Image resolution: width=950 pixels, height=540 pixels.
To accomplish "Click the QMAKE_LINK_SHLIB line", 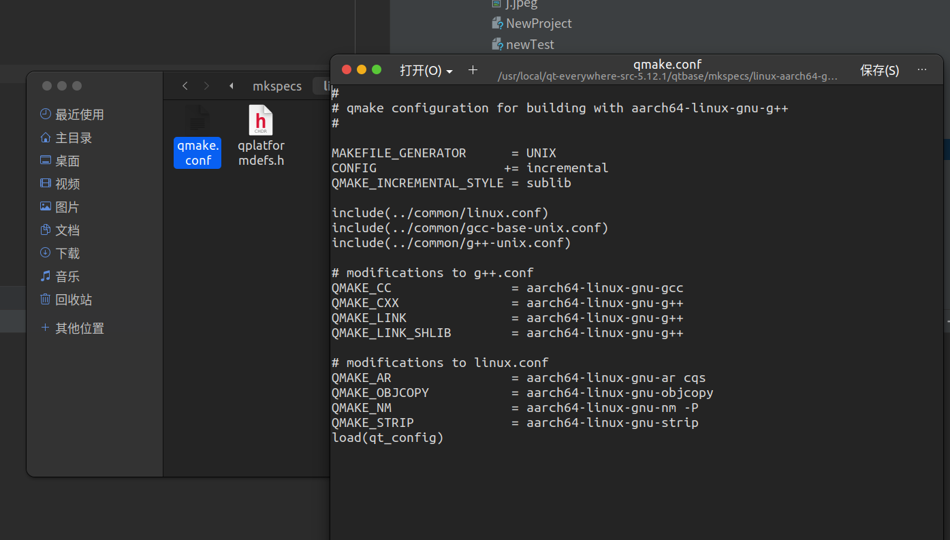I will [507, 333].
